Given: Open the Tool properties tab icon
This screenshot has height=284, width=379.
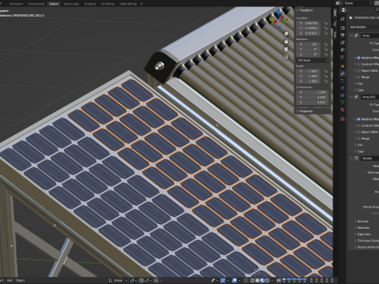Looking at the screenshot, I should [343, 19].
